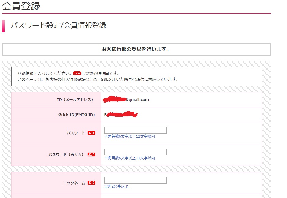Click the ニックネーム field label
The image size is (287, 198).
[x=74, y=183]
